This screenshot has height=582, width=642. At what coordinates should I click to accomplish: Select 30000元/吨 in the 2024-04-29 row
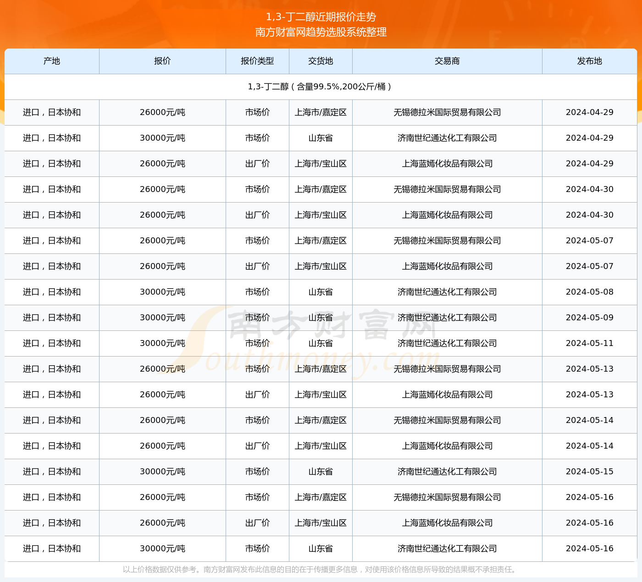(162, 138)
